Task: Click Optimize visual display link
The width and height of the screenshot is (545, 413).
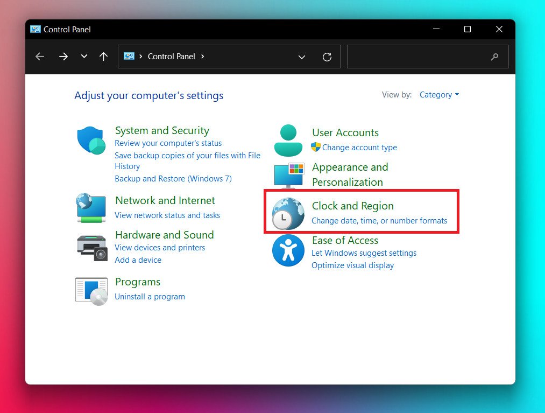Action: (353, 265)
